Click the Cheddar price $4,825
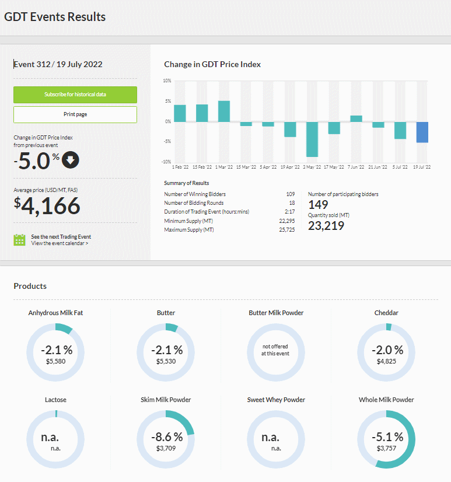 pos(386,361)
